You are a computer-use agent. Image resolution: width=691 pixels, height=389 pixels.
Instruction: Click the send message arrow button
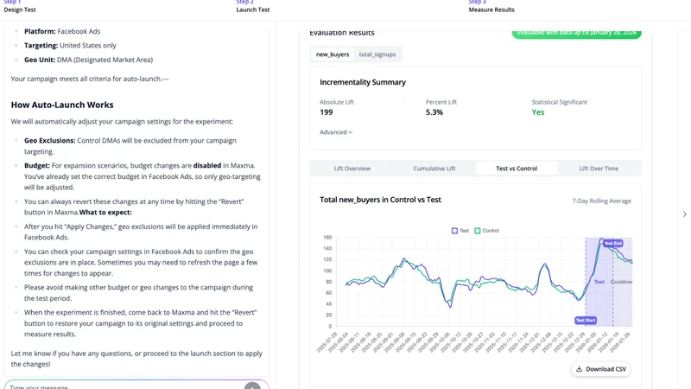pyautogui.click(x=252, y=386)
